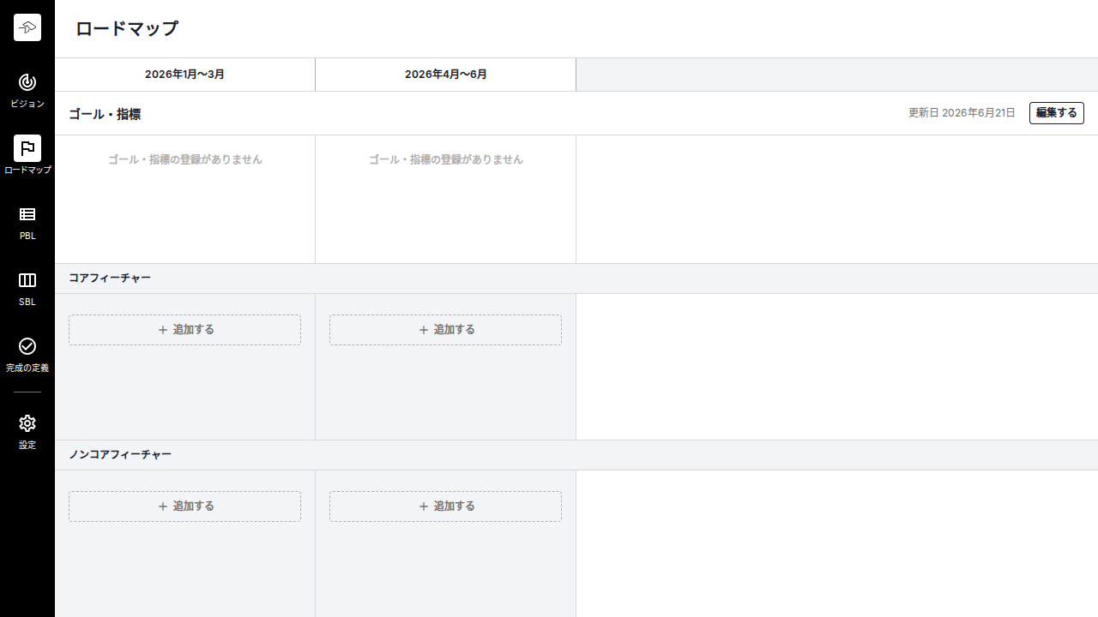Click the コアフィーチャー section heading
This screenshot has width=1098, height=617.
(110, 279)
